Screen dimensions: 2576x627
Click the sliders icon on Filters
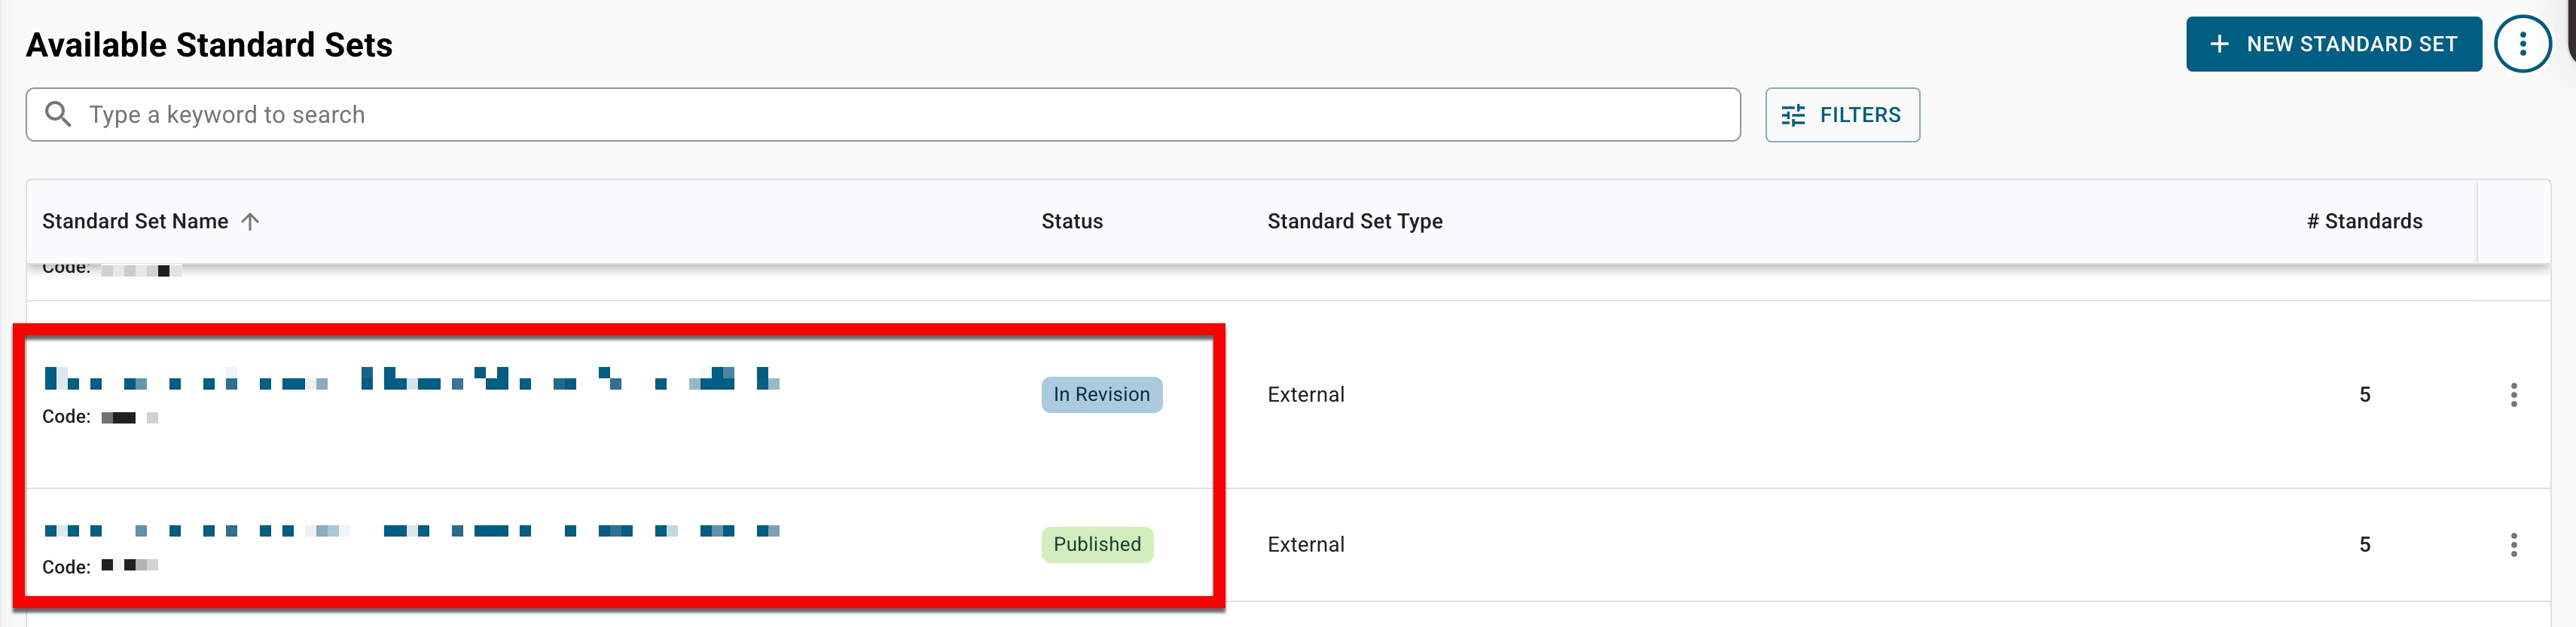tap(1794, 115)
